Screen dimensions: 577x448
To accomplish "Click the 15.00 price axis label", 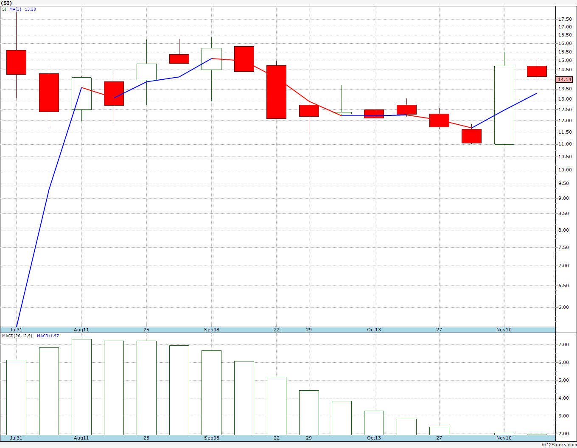I will click(x=565, y=60).
